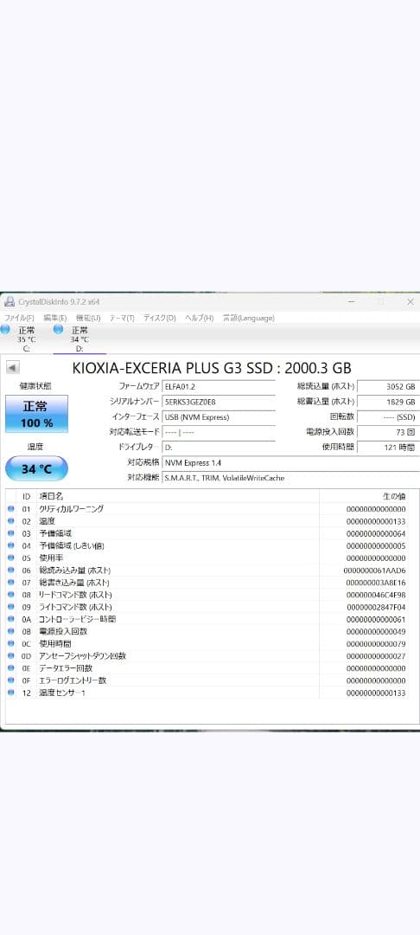
Task: Close the CrystalDiskInfo window
Action: click(x=410, y=302)
